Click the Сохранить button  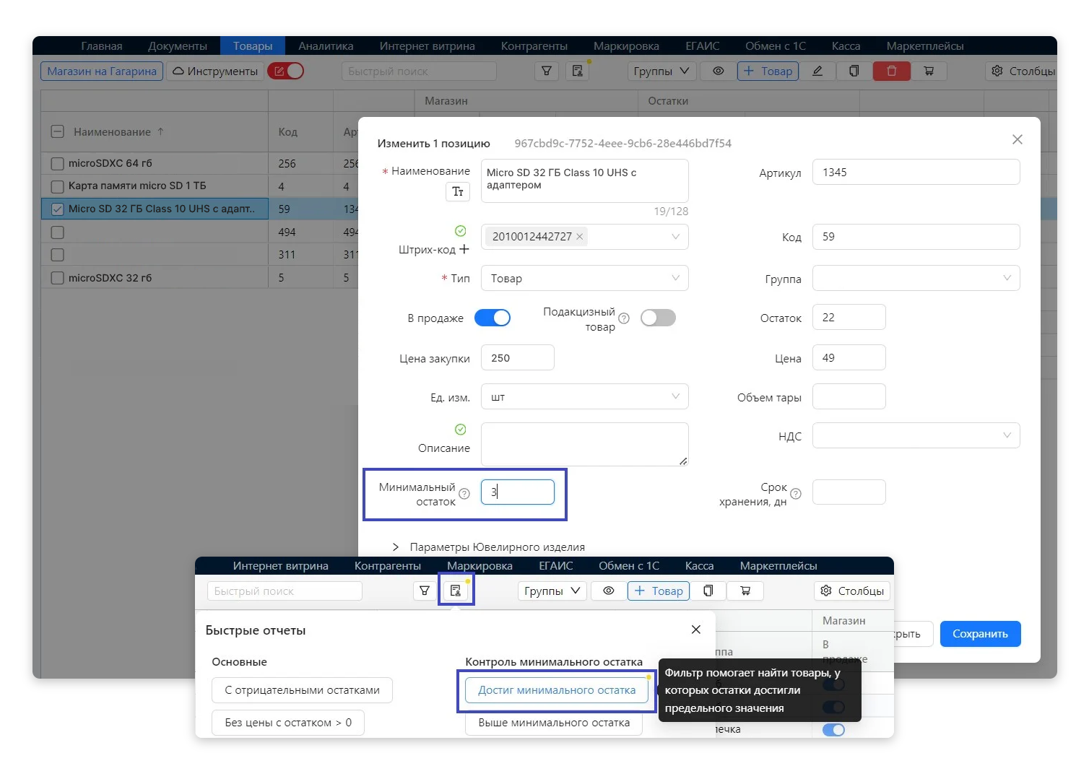pos(979,634)
